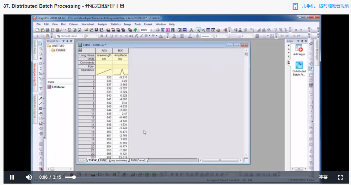
Task: Click cell value -9.216 in row 1
Action: pos(121,78)
